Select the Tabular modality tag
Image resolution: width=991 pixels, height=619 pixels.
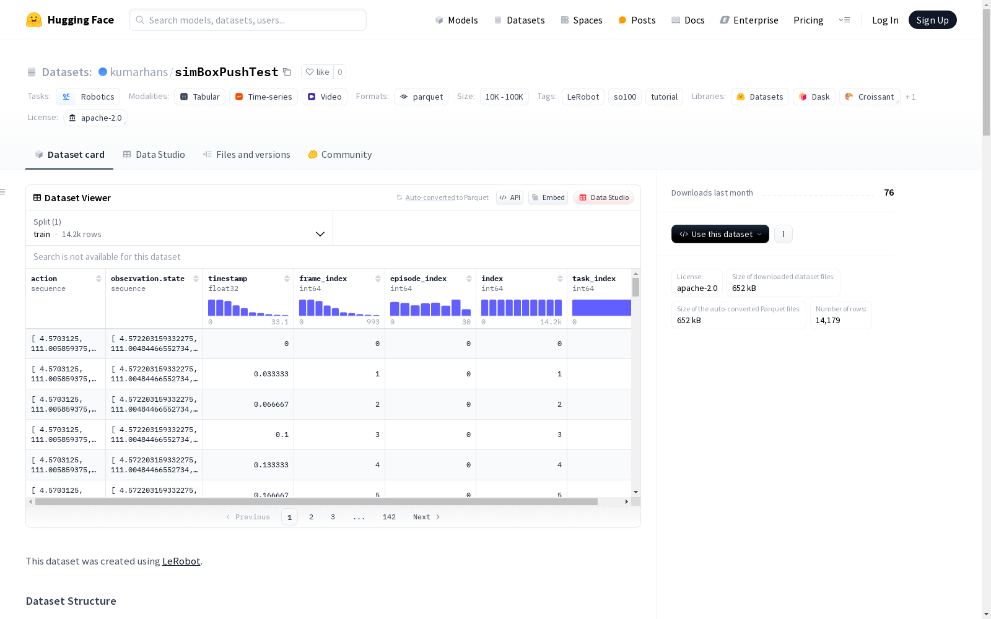[x=199, y=97]
